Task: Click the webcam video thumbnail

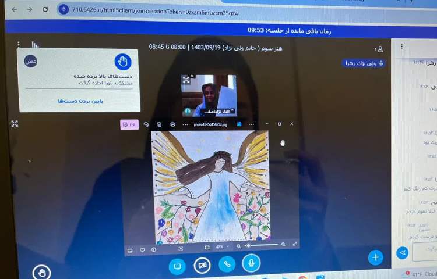Action: click(209, 95)
